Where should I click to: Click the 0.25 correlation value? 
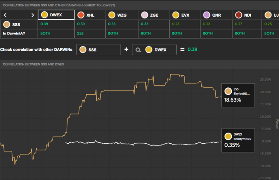coord(268,24)
